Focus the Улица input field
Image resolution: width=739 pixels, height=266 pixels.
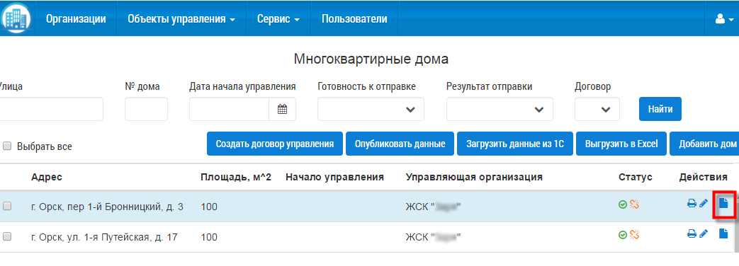click(x=51, y=109)
